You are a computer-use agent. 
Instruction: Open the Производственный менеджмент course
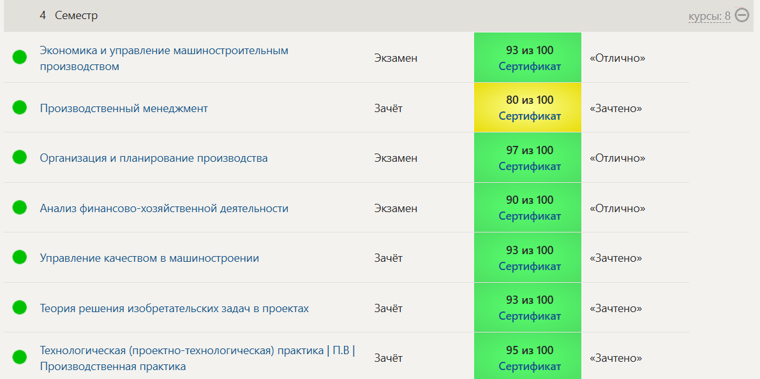coord(124,108)
